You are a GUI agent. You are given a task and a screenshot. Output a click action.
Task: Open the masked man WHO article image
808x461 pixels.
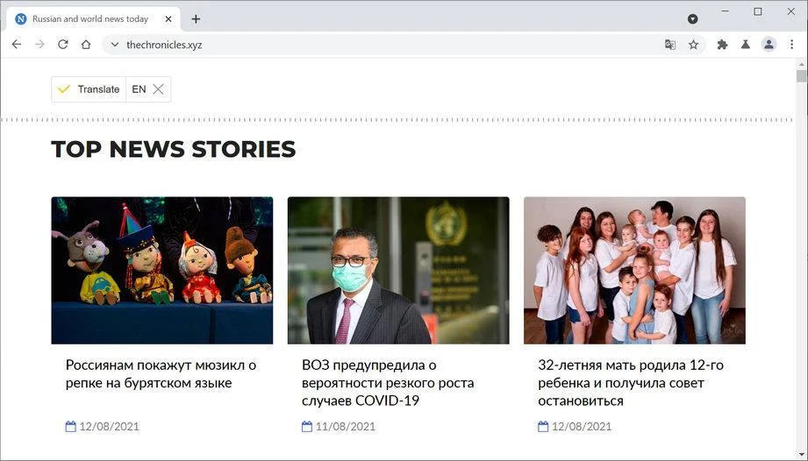coord(398,270)
